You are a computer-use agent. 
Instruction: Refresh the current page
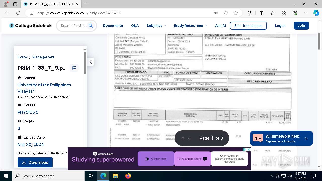coord(18,13)
